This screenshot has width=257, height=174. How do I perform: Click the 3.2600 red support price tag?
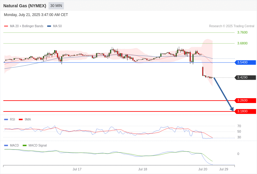(x=246, y=101)
